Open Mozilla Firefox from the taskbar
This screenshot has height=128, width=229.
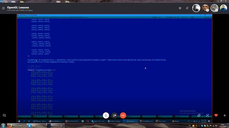coord(16,126)
